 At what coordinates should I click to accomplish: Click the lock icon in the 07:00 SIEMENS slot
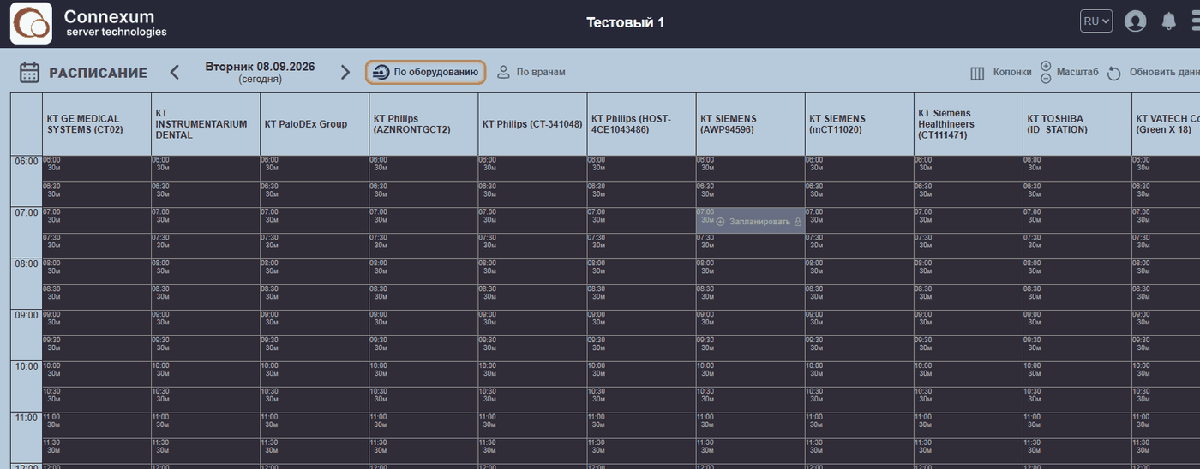[x=798, y=222]
